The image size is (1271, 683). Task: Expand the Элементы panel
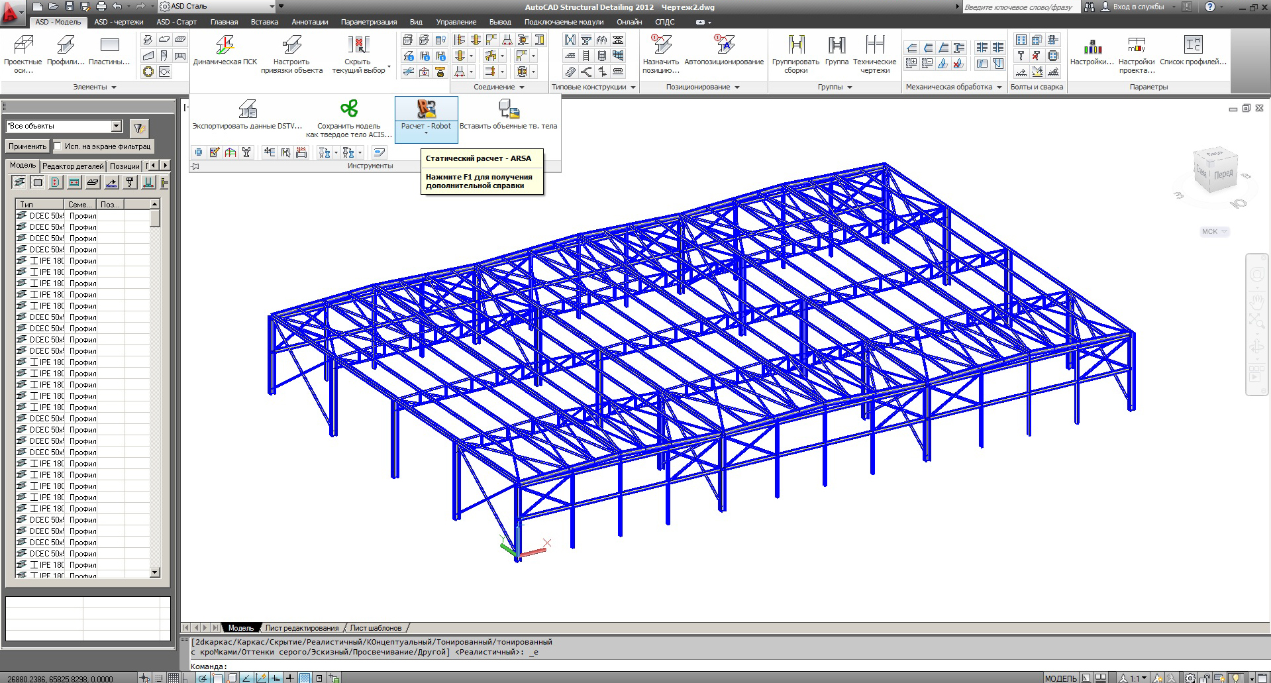click(x=95, y=87)
